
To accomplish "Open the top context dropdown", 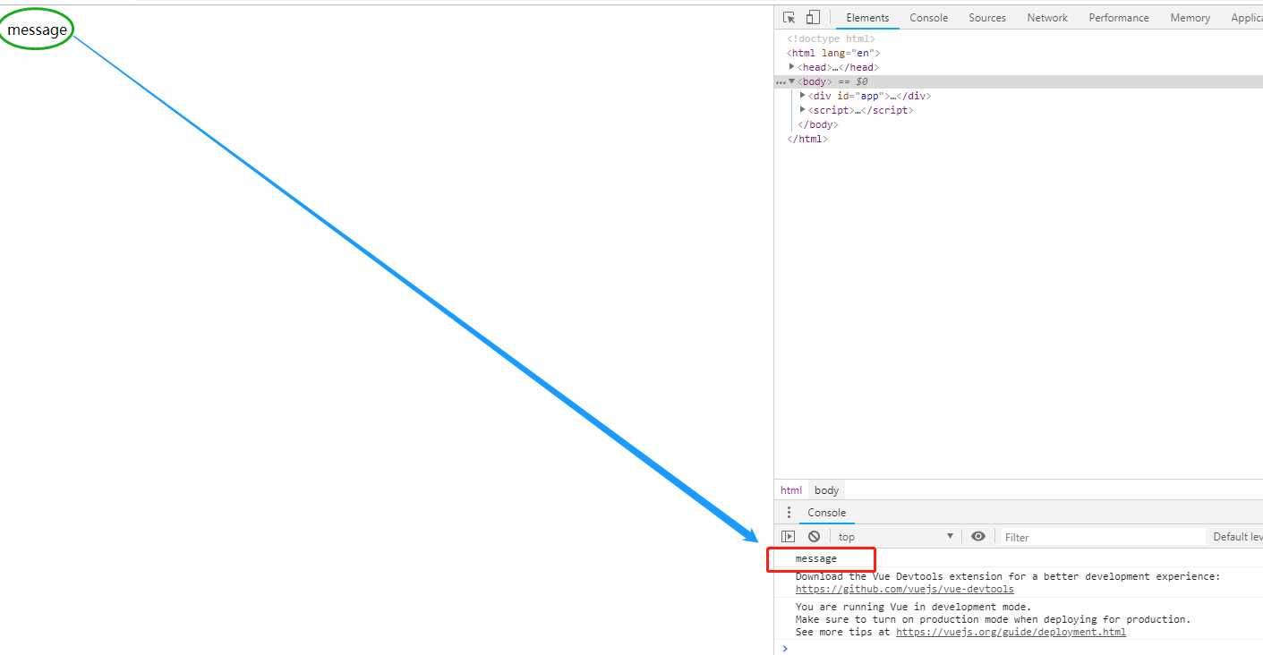I will [x=896, y=537].
